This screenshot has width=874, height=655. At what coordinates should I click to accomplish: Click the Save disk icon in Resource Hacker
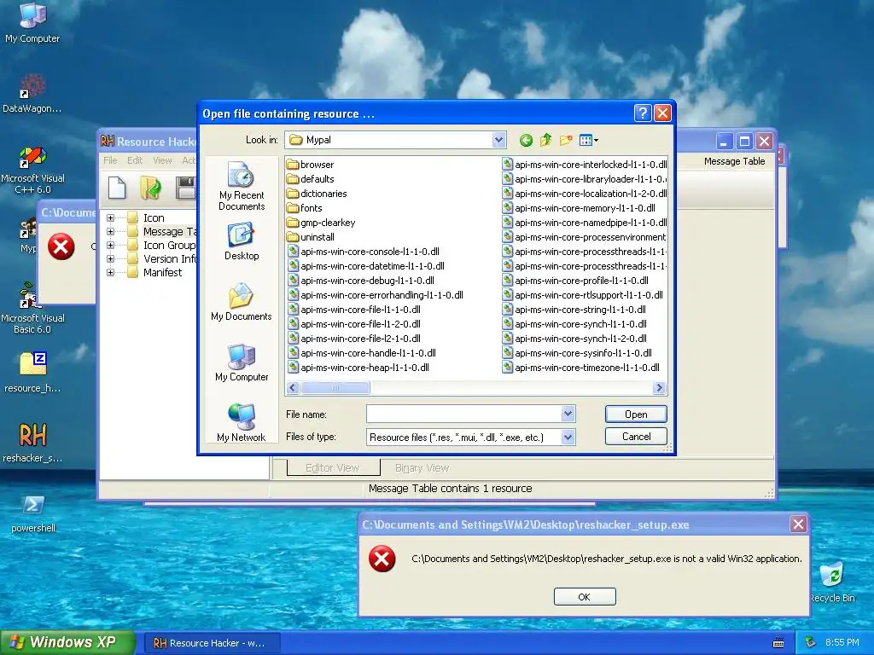click(x=185, y=187)
